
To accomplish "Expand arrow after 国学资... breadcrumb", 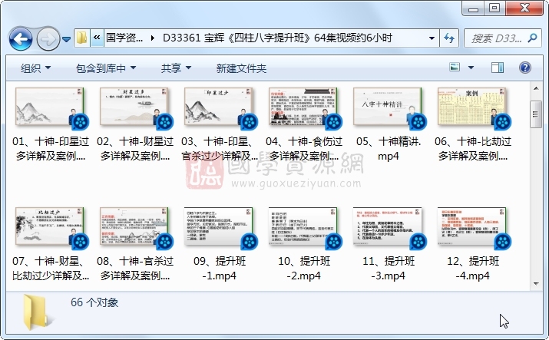I will [x=152, y=38].
